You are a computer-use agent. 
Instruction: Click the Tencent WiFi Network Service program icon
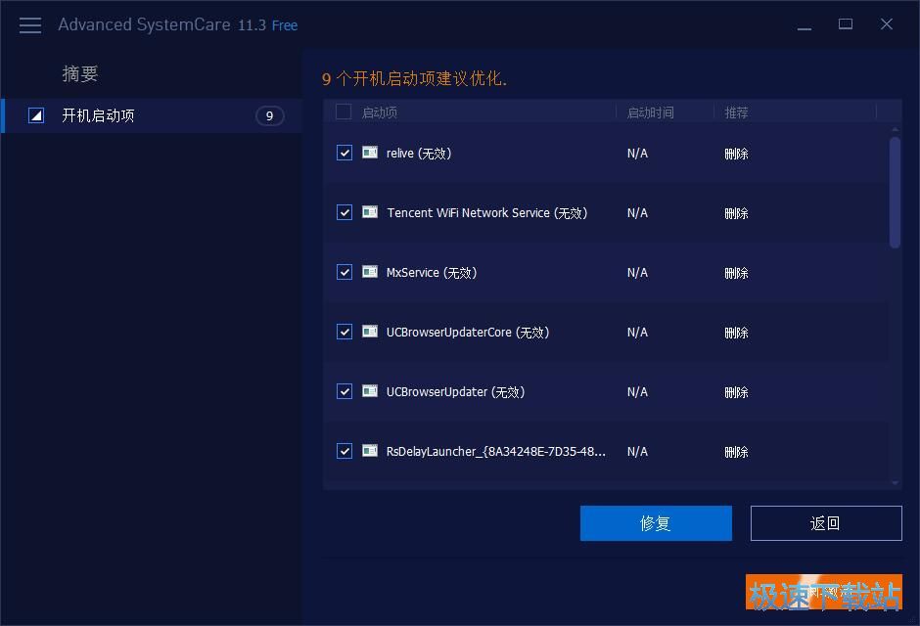coord(369,212)
